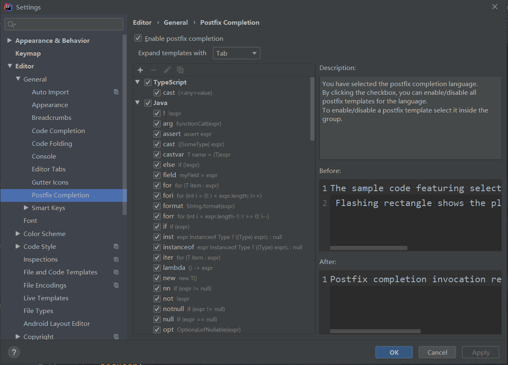The width and height of the screenshot is (508, 365).
Task: Expand the Code Style node
Action: coord(18,246)
